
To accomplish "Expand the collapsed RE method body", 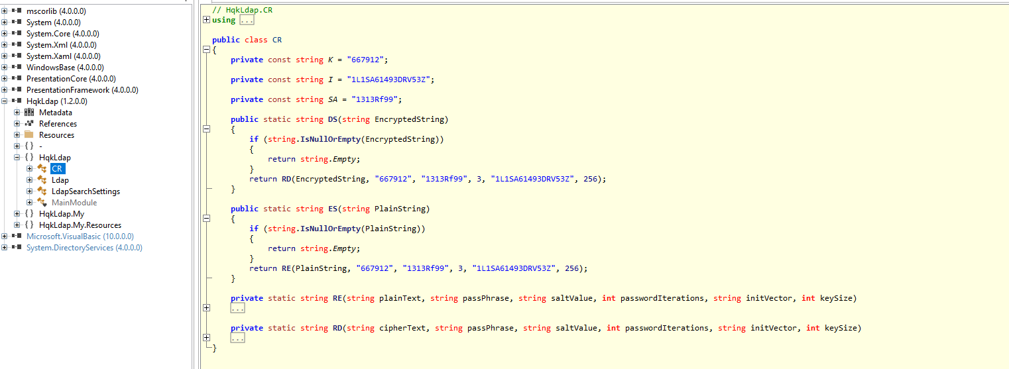I will pyautogui.click(x=206, y=308).
